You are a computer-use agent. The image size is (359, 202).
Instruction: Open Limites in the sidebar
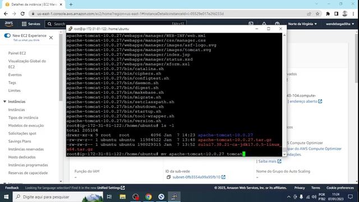click(15, 91)
